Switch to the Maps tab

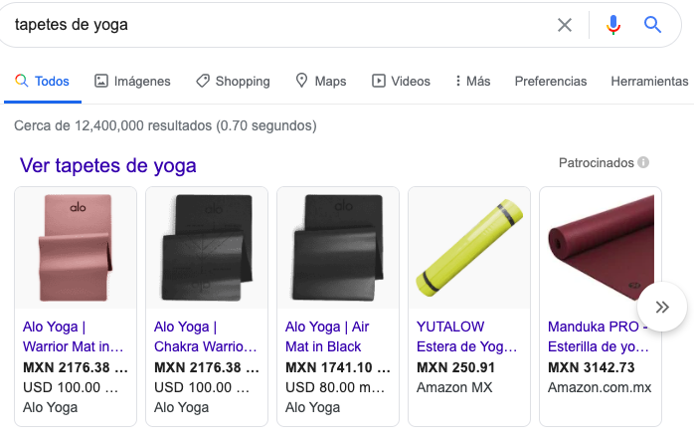click(x=320, y=81)
